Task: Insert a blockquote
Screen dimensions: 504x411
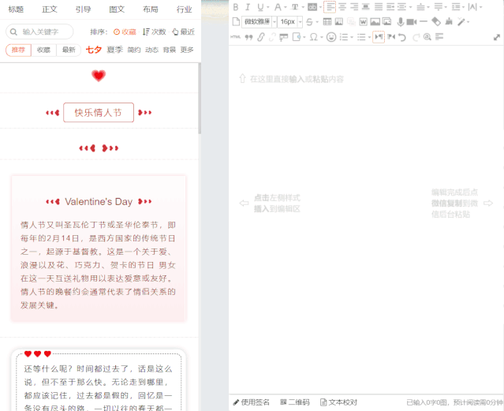Action: point(248,37)
